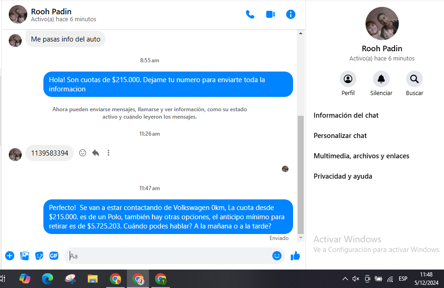Click the Aa message input field
The image size is (444, 288).
[168, 256]
